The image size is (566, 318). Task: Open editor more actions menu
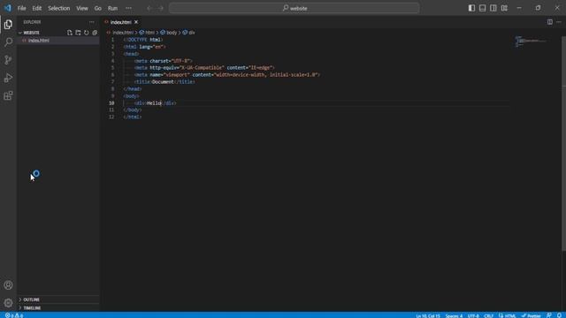point(559,22)
